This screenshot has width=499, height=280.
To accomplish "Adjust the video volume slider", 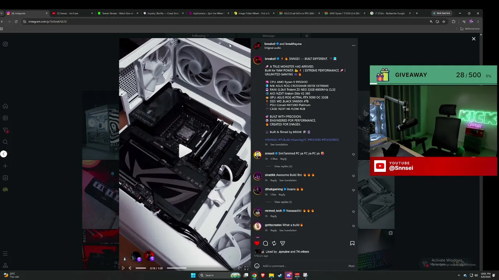I will pos(141,268).
